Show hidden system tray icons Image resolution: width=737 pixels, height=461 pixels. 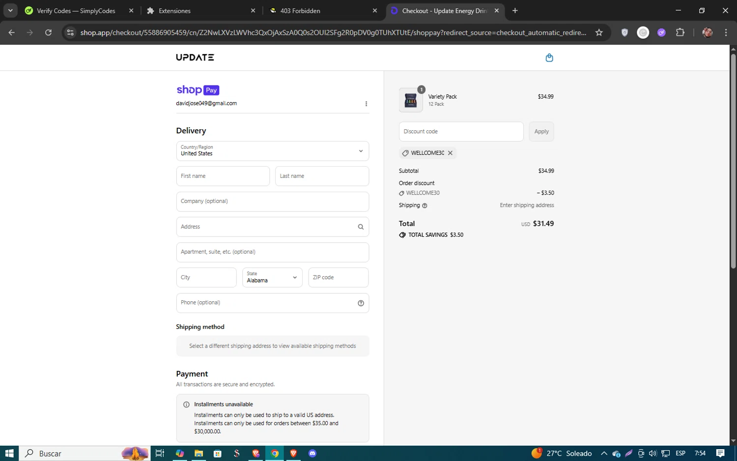click(x=604, y=453)
